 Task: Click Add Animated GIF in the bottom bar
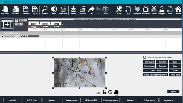click(x=91, y=100)
